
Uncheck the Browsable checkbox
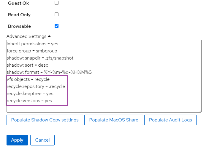[x=56, y=26]
